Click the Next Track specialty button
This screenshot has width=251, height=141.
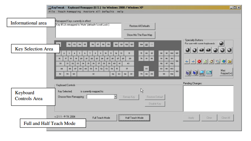pyautogui.click(x=208, y=50)
